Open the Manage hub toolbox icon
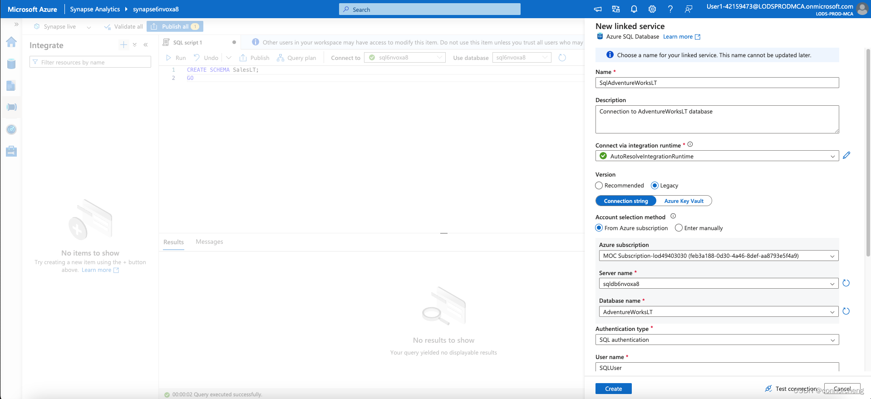871x399 pixels. [x=11, y=151]
